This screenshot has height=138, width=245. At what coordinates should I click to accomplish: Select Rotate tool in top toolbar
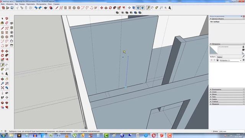[110, 8]
